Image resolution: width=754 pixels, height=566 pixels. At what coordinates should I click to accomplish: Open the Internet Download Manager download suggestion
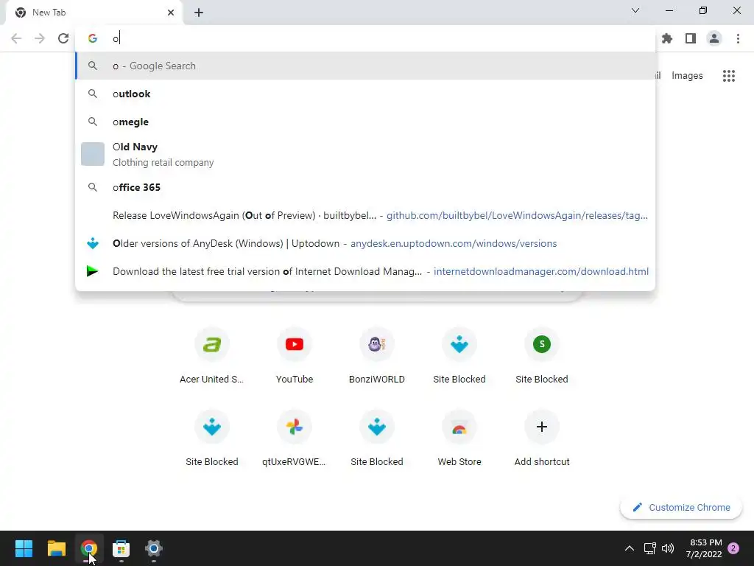(x=365, y=271)
